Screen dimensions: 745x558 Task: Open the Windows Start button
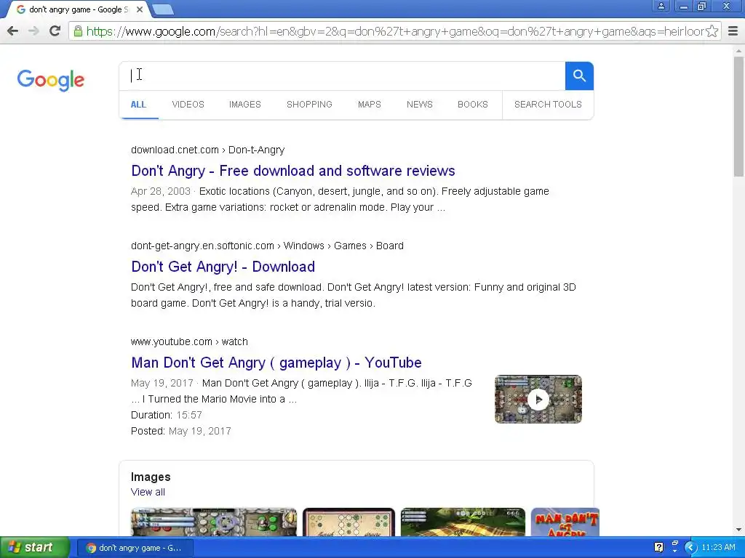[34, 548]
